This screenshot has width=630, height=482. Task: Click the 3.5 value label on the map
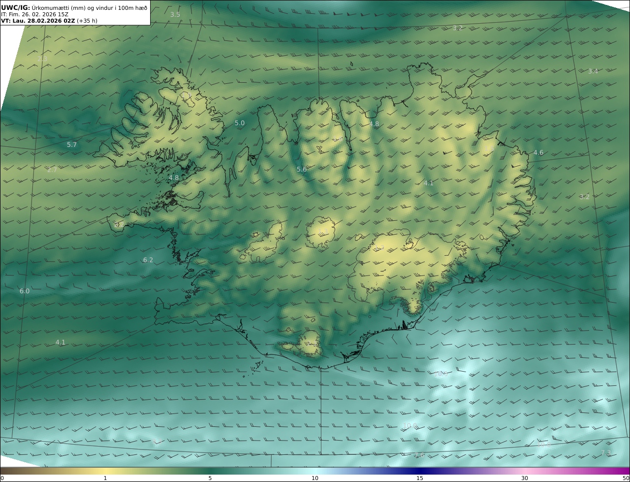coord(175,14)
